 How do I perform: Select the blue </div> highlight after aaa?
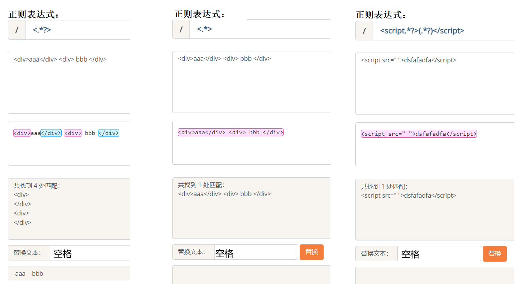[x=51, y=133]
